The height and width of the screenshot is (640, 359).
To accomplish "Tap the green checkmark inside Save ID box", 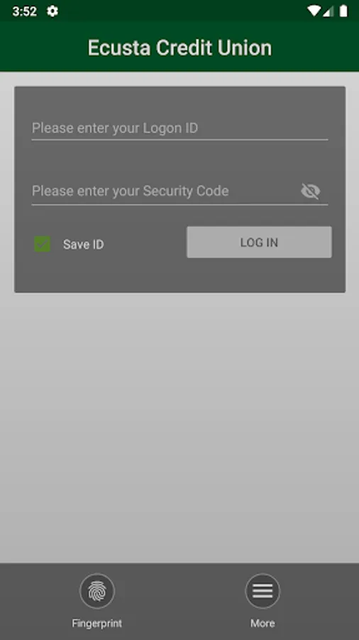I will [x=43, y=244].
